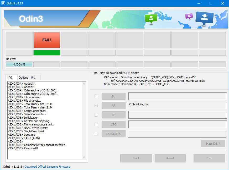Click the CP file path field
Viewport: 229px width, 170px height.
coord(178,115)
